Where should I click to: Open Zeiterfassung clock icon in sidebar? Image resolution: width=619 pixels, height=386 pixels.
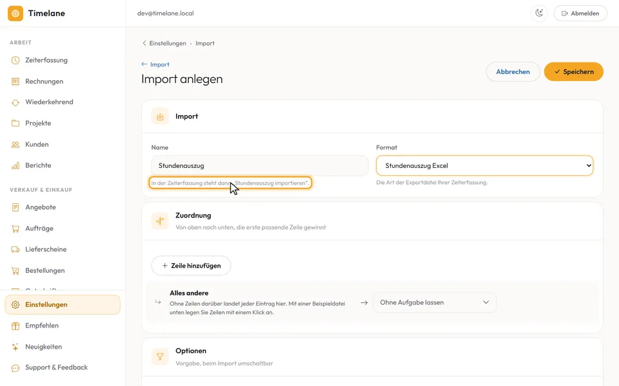click(x=15, y=60)
